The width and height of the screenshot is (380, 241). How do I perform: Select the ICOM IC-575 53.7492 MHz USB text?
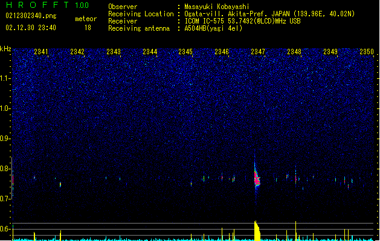242,21
